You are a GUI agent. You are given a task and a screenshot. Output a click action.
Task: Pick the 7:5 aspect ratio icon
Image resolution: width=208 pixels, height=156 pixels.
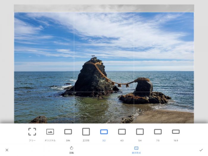[158, 132]
